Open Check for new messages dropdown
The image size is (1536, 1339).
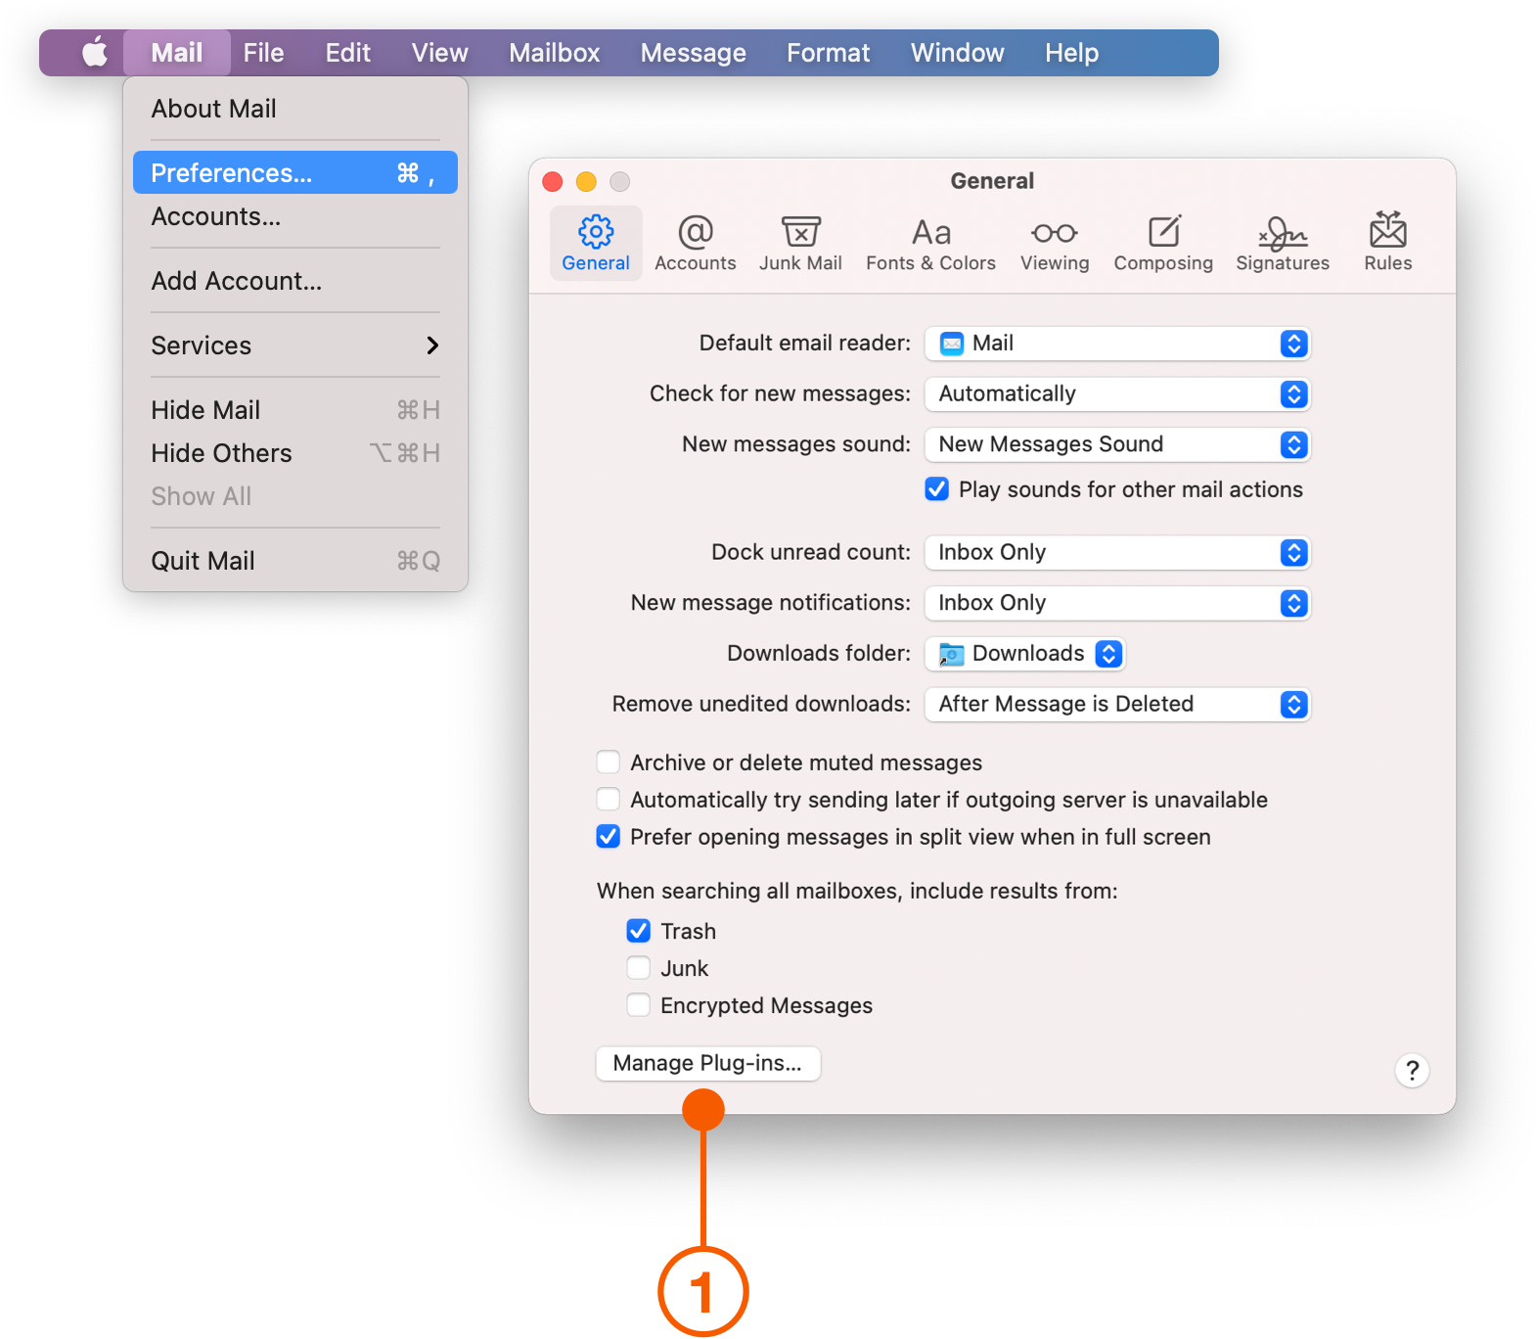tap(1117, 393)
